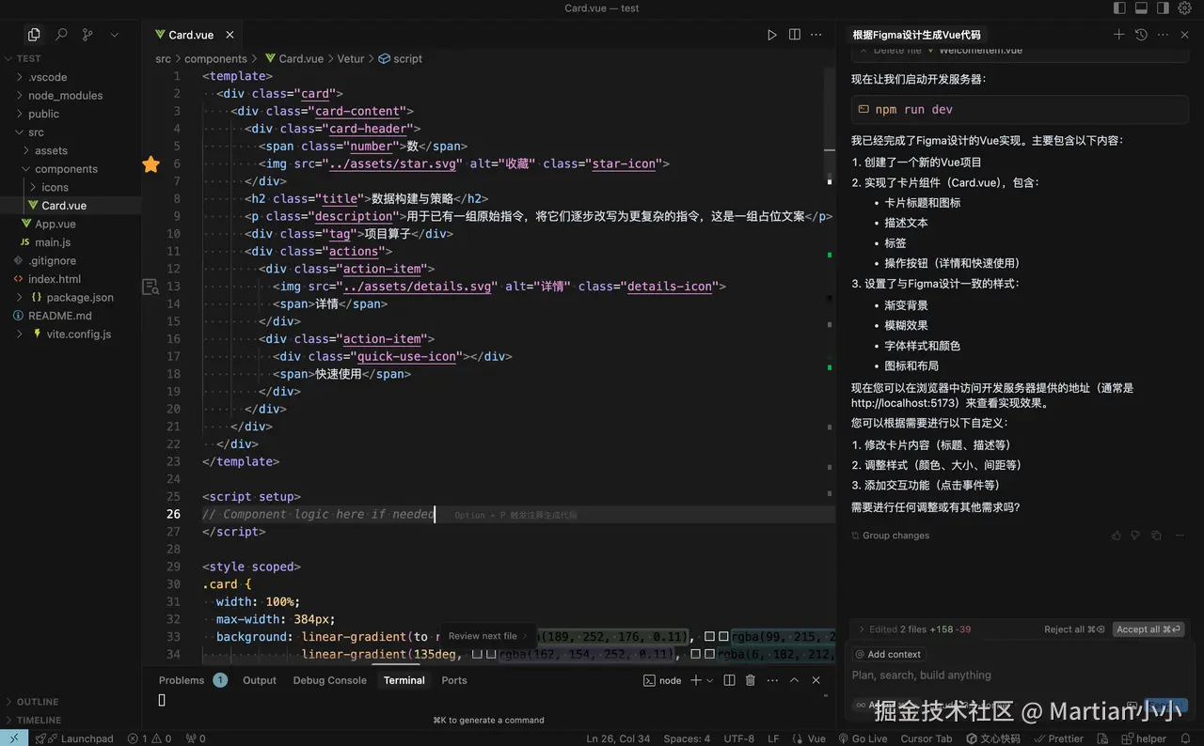
Task: Click the remote window icon in status bar
Action: pos(14,738)
